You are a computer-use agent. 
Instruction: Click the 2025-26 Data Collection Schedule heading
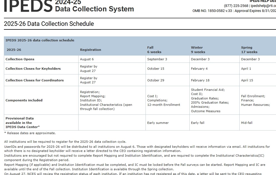[x=49, y=24]
